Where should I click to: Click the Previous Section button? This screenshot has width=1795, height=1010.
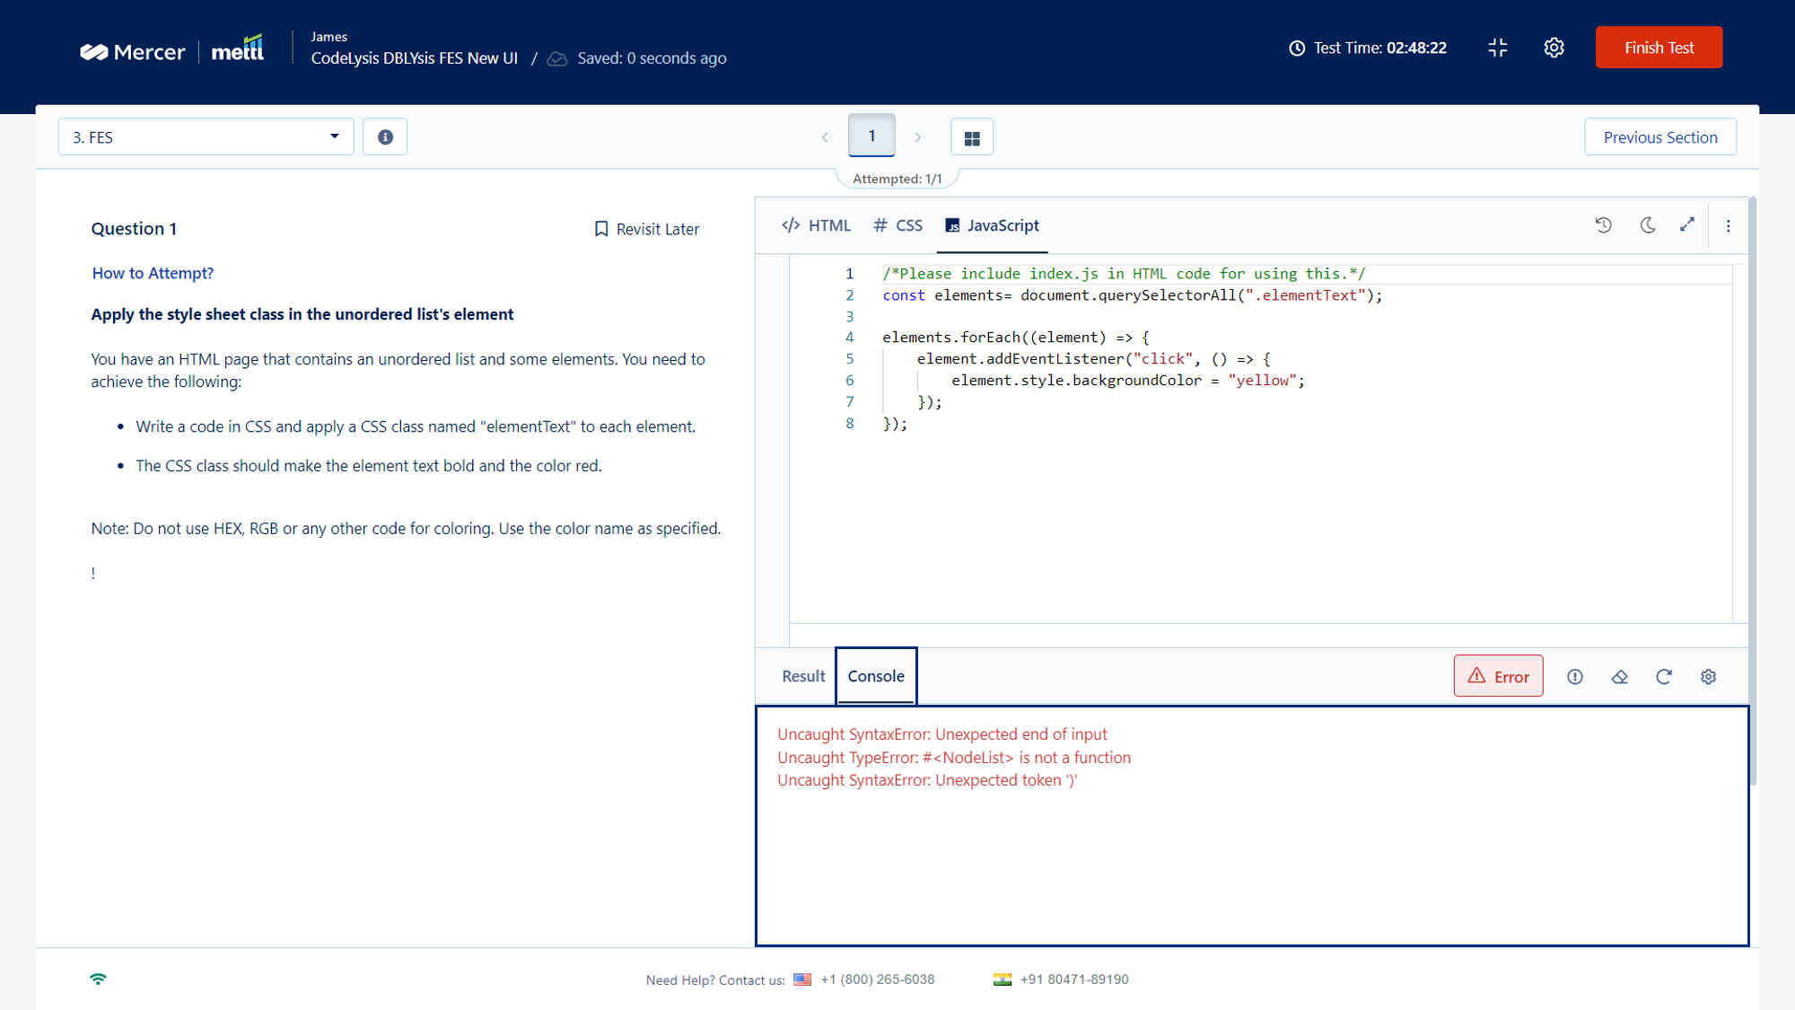[x=1660, y=137]
